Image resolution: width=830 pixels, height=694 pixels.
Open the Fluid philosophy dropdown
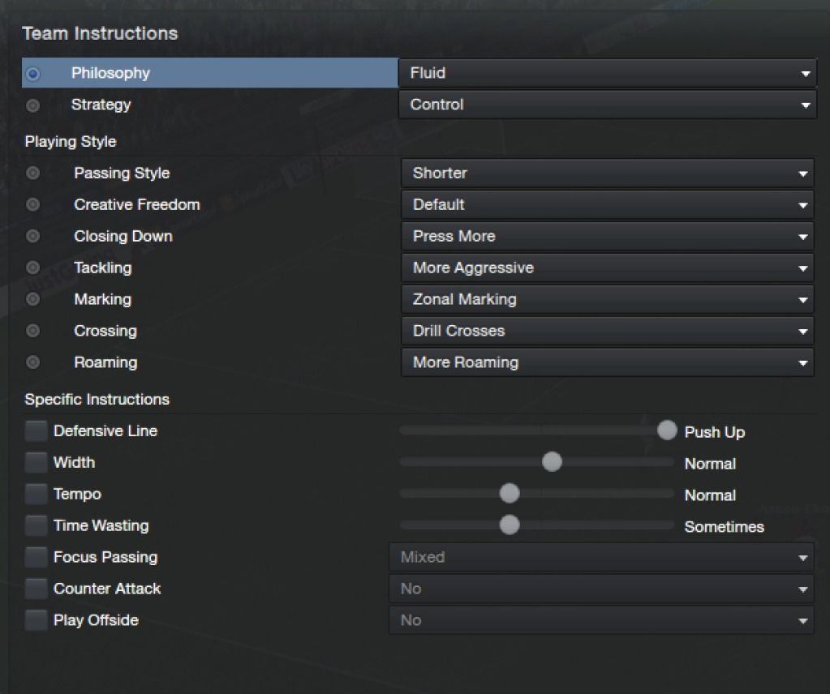click(x=607, y=73)
